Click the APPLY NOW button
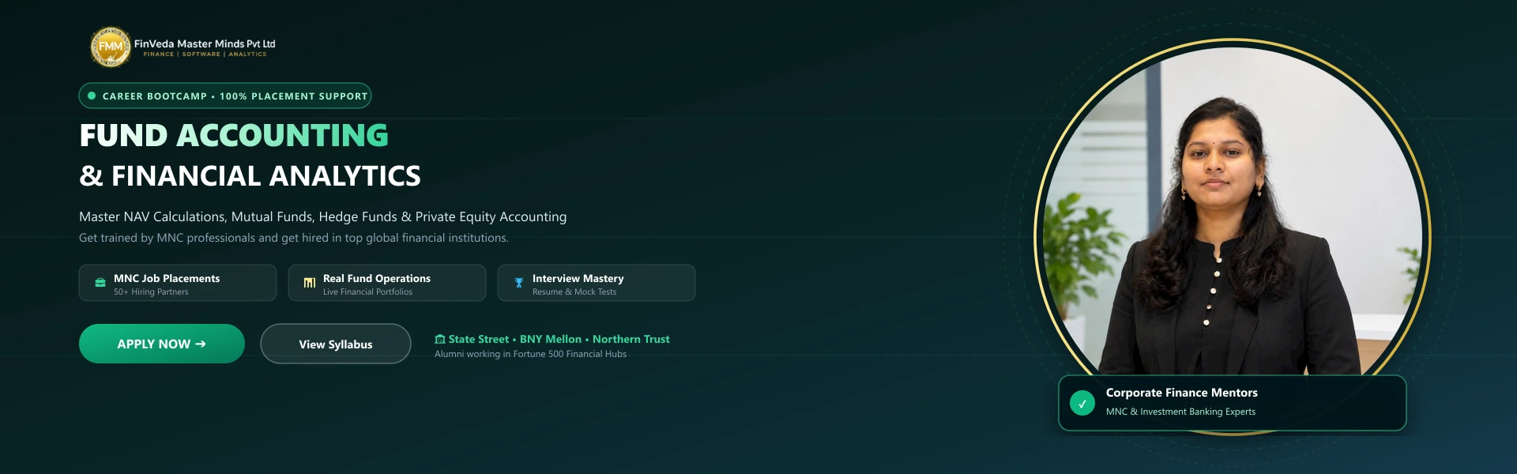The image size is (1517, 474). tap(162, 344)
